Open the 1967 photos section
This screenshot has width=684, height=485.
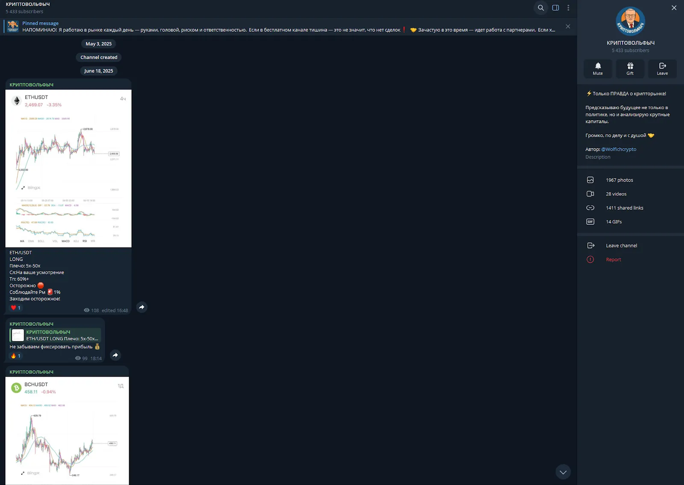pos(631,180)
